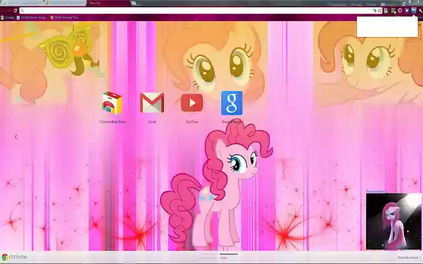Open the white star extension icon
The height and width of the screenshot is (264, 423).
tap(407, 11)
